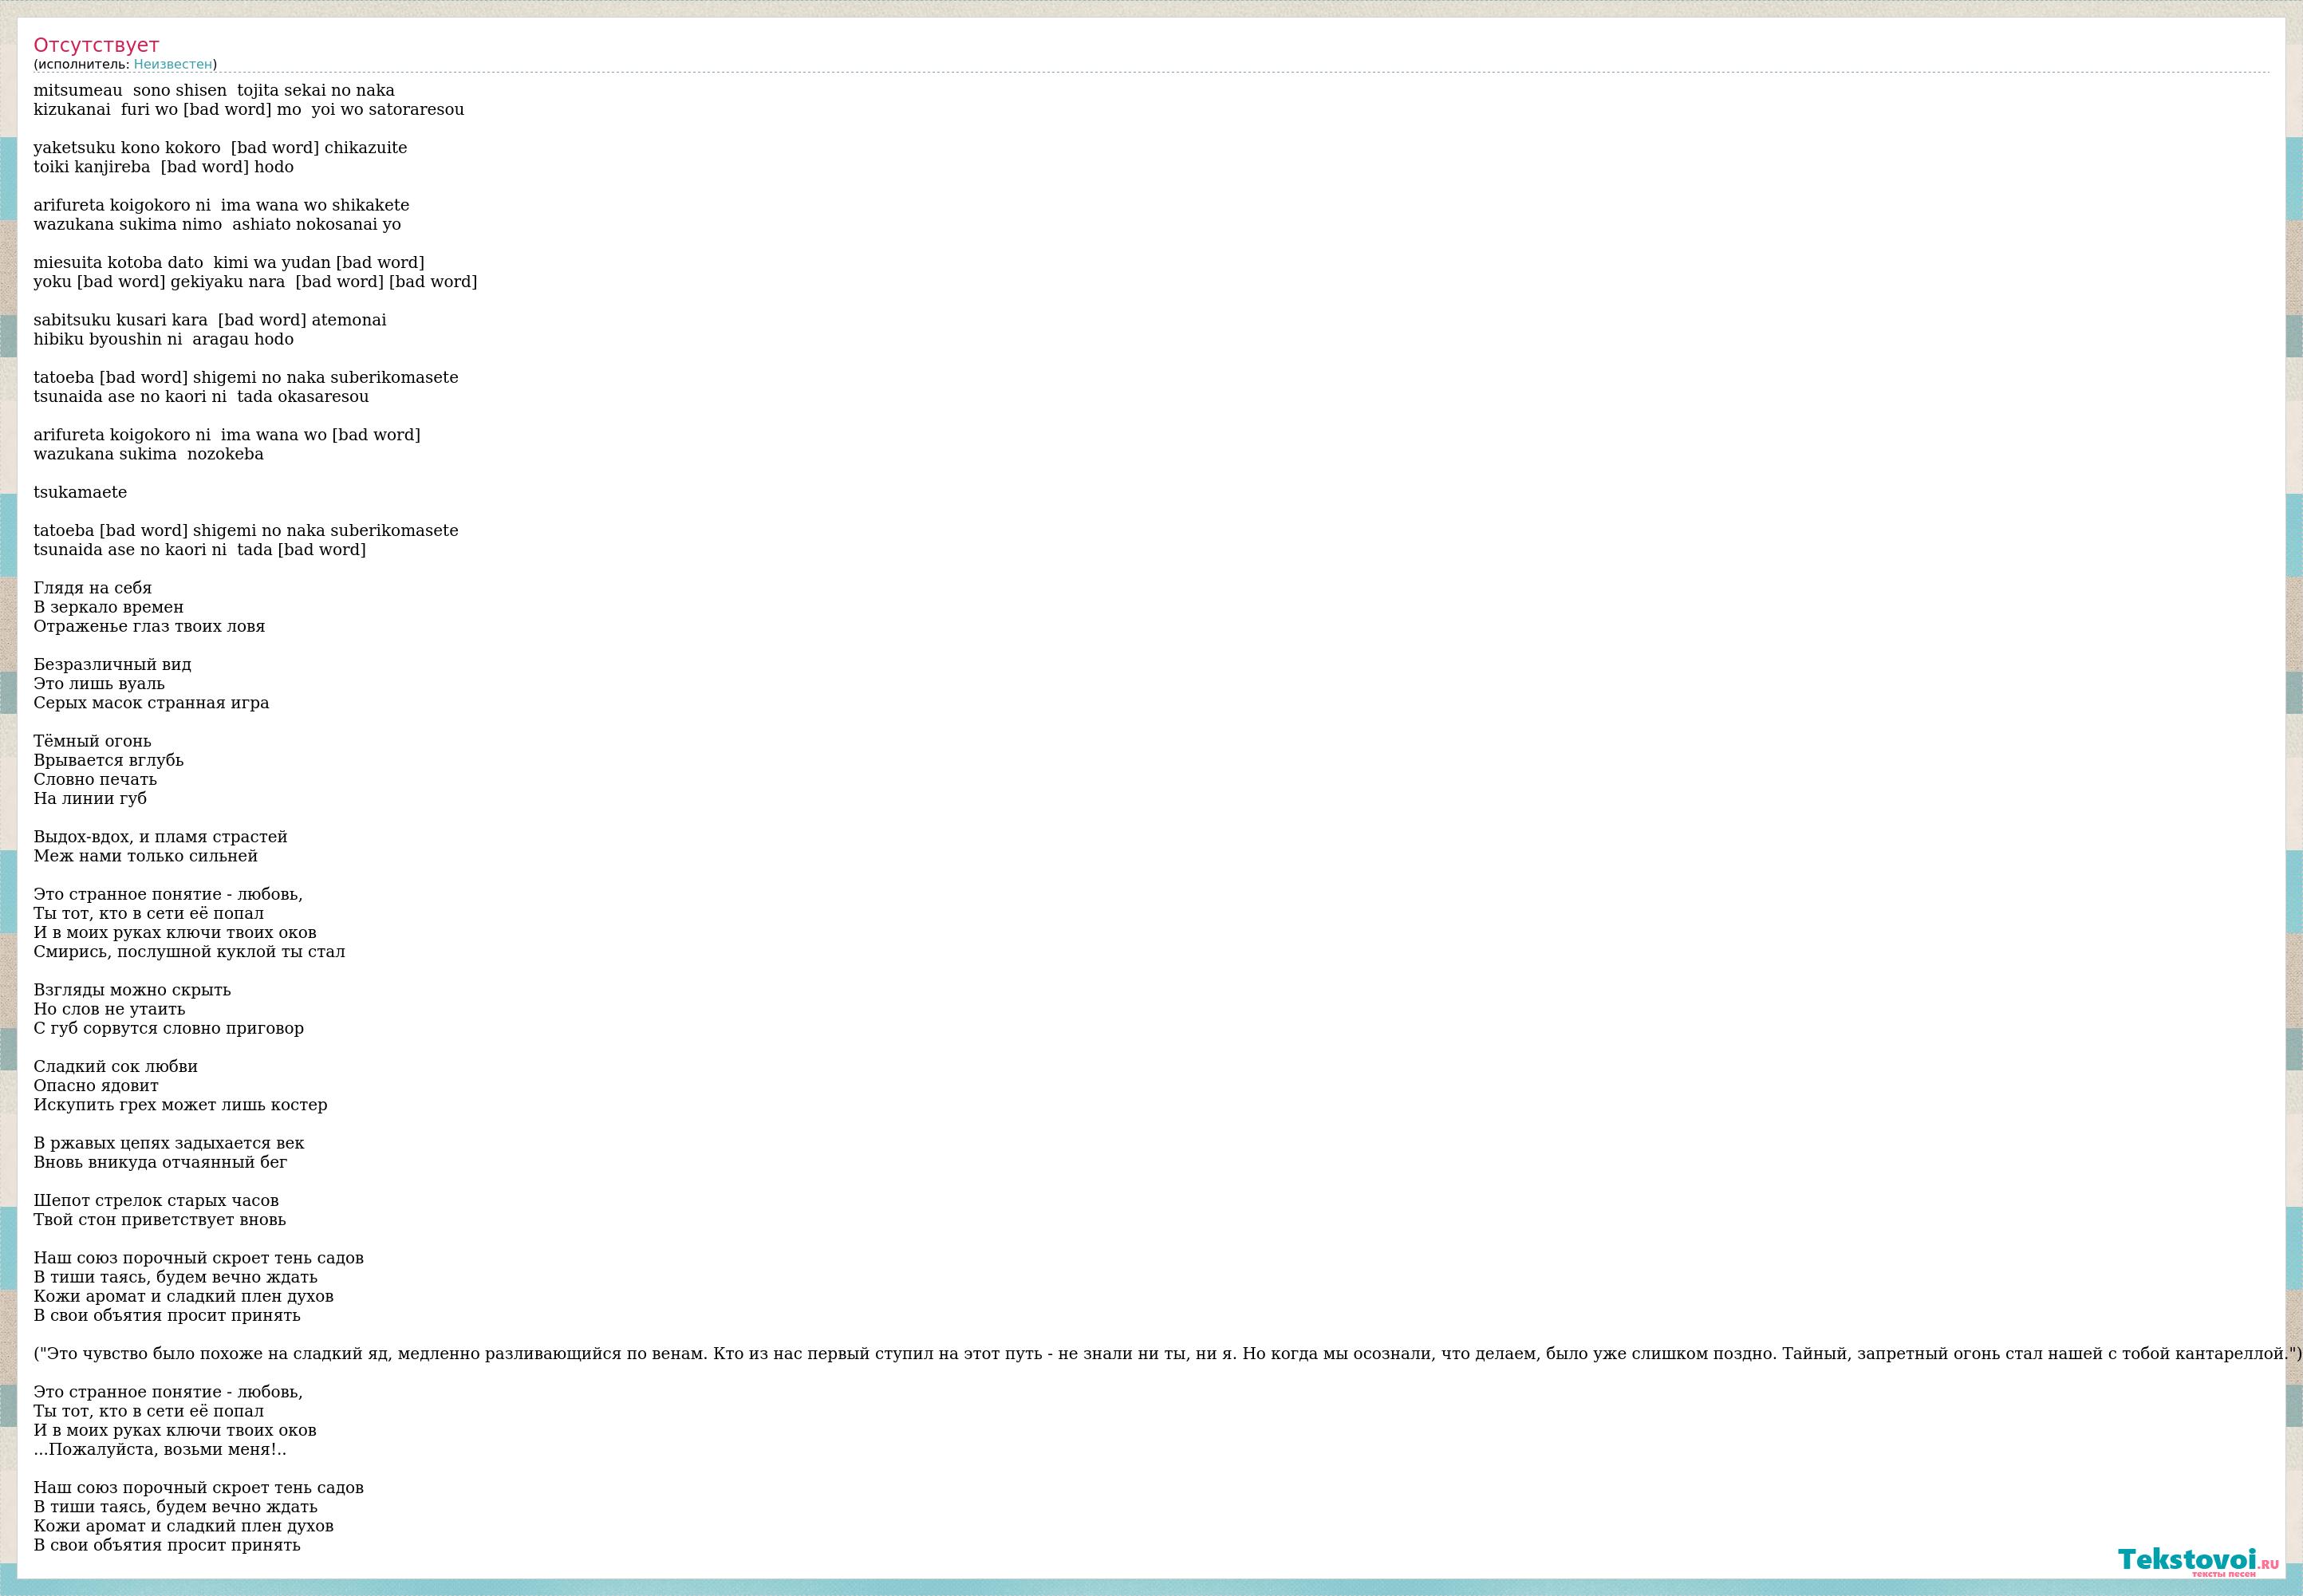
Task: Click the line "Это лишь вуаль"
Action: pyautogui.click(x=99, y=684)
